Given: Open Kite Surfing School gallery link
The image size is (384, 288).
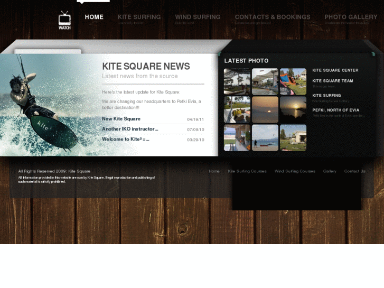Looking at the screenshot, I should [x=326, y=96].
